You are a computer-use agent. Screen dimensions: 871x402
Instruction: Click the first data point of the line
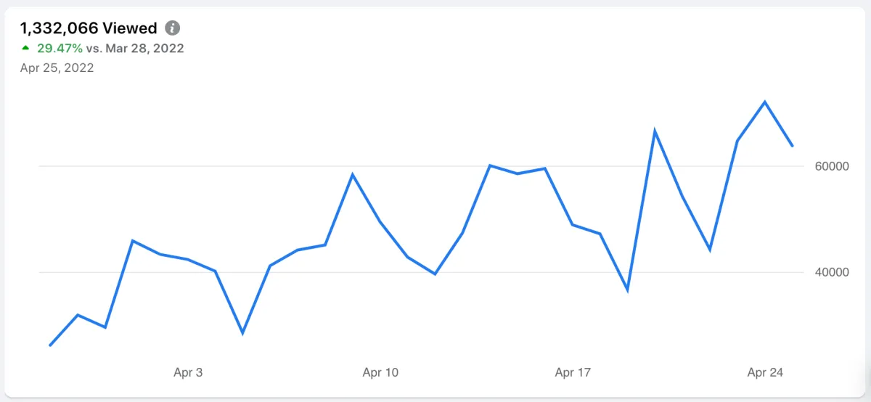(x=50, y=345)
